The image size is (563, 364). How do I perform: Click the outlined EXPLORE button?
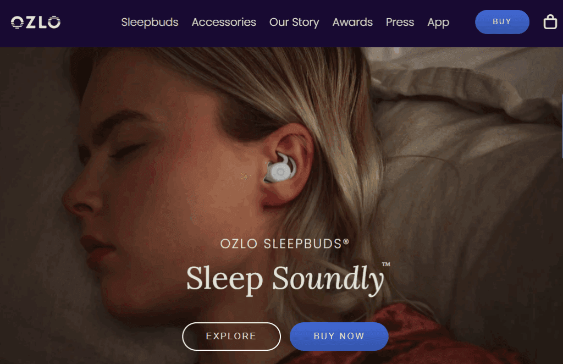click(x=231, y=337)
